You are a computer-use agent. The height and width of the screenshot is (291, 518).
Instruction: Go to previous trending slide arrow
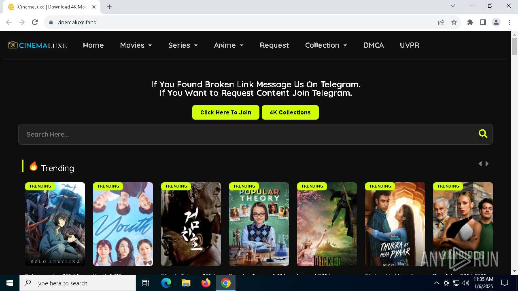point(480,164)
